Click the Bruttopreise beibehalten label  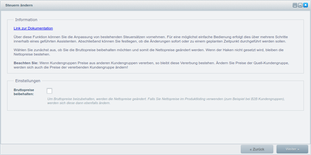pyautogui.click(x=24, y=92)
